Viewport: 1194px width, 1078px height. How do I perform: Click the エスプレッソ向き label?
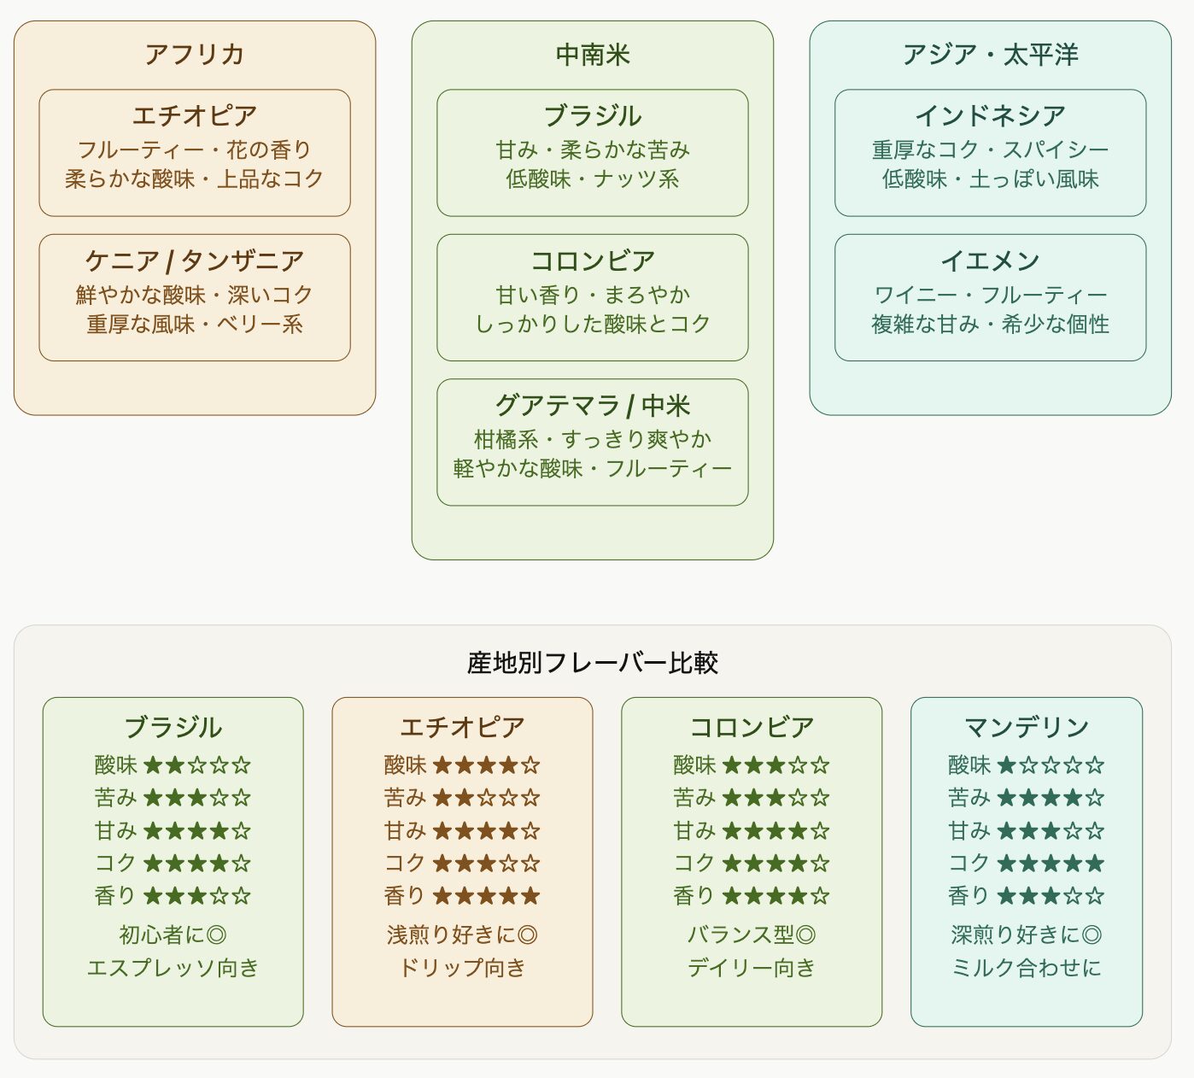[x=173, y=968]
